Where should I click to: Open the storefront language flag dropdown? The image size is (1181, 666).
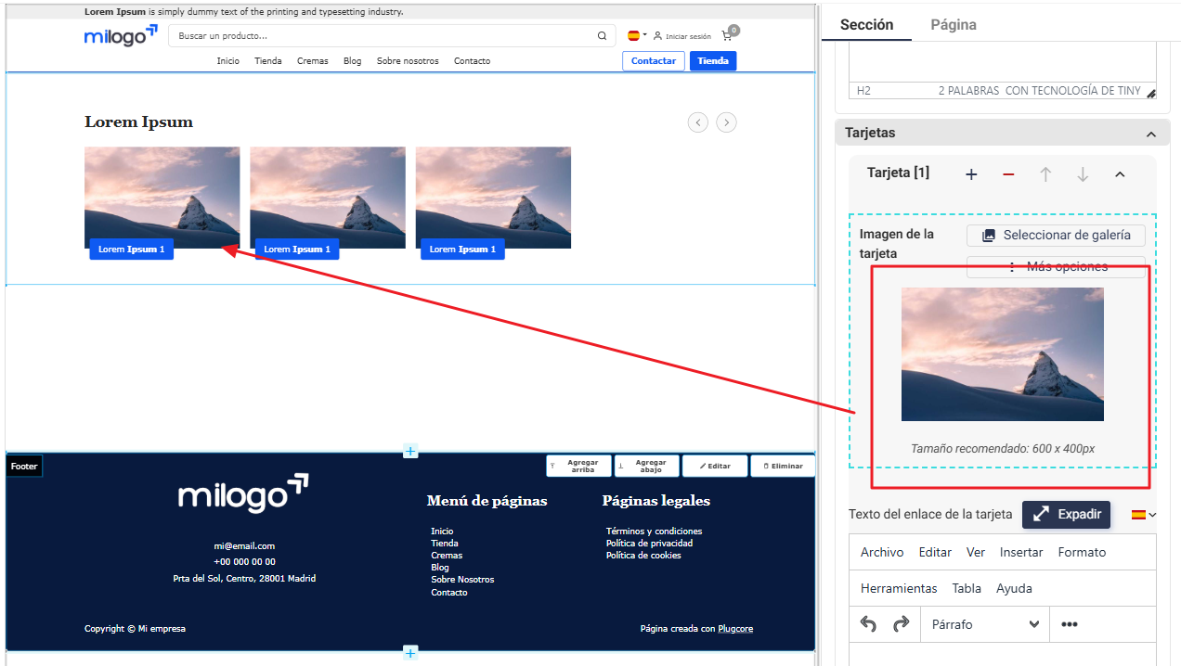pos(637,36)
